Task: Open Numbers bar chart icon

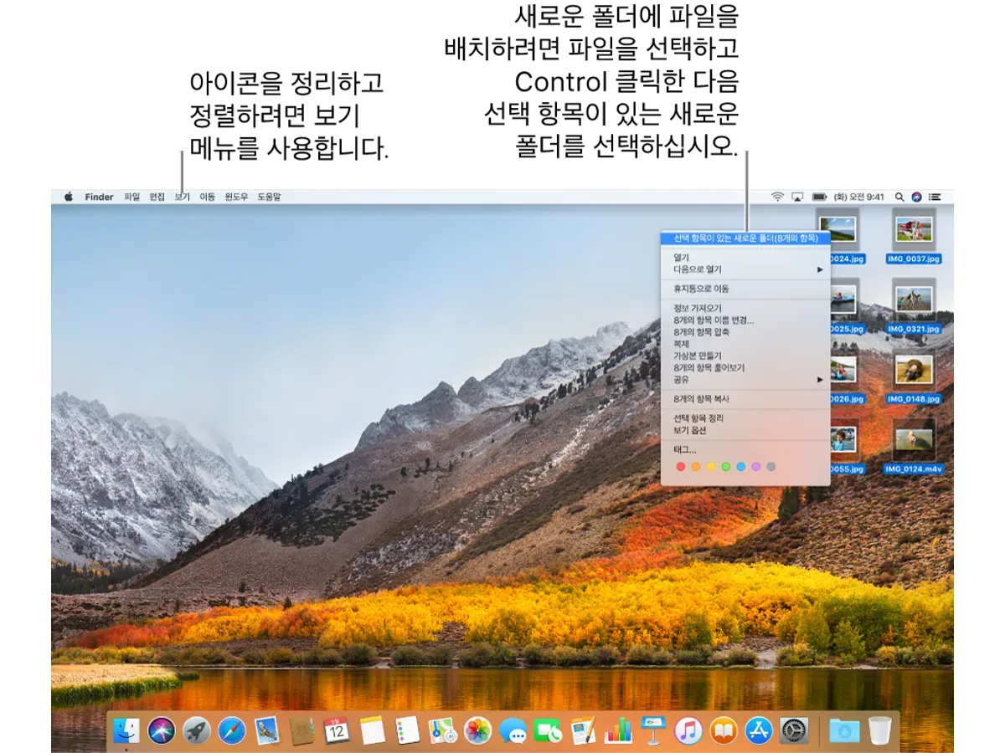Action: pyautogui.click(x=618, y=730)
